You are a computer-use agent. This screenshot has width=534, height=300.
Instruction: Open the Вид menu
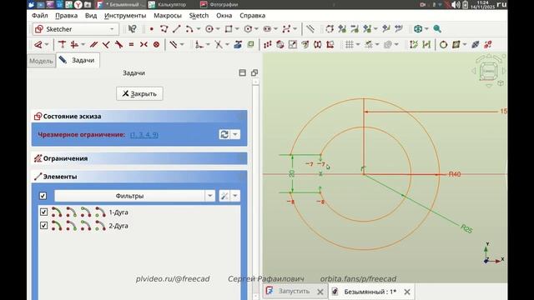[x=91, y=16]
